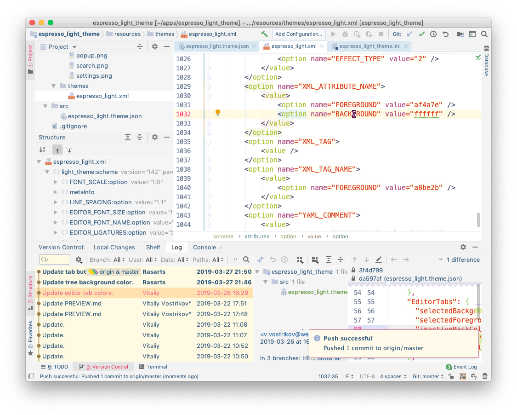Click Git Update Project arrow icon

coord(409,34)
